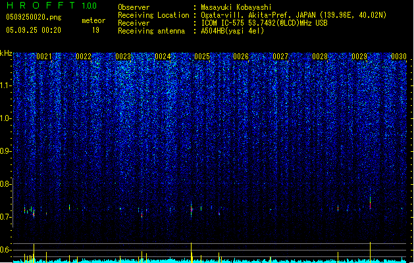Click the 0.7 frequency axis label
This screenshot has width=414, height=263.
point(6,217)
